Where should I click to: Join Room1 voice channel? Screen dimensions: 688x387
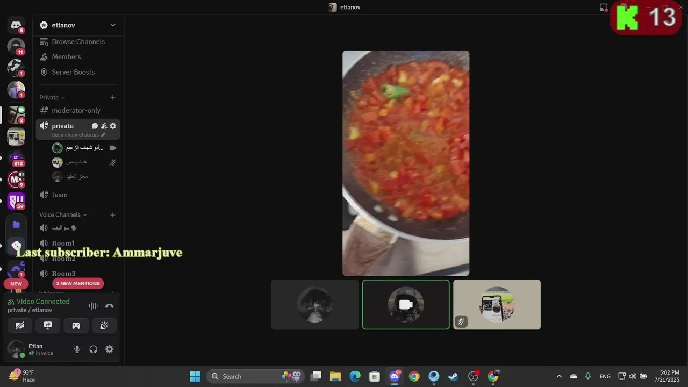(78, 243)
